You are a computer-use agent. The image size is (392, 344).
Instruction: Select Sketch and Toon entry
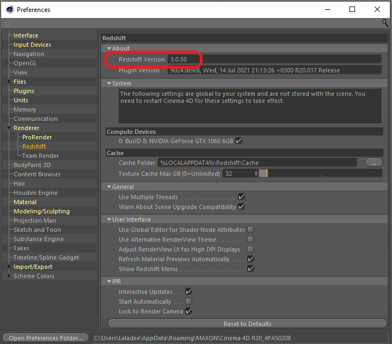37,230
